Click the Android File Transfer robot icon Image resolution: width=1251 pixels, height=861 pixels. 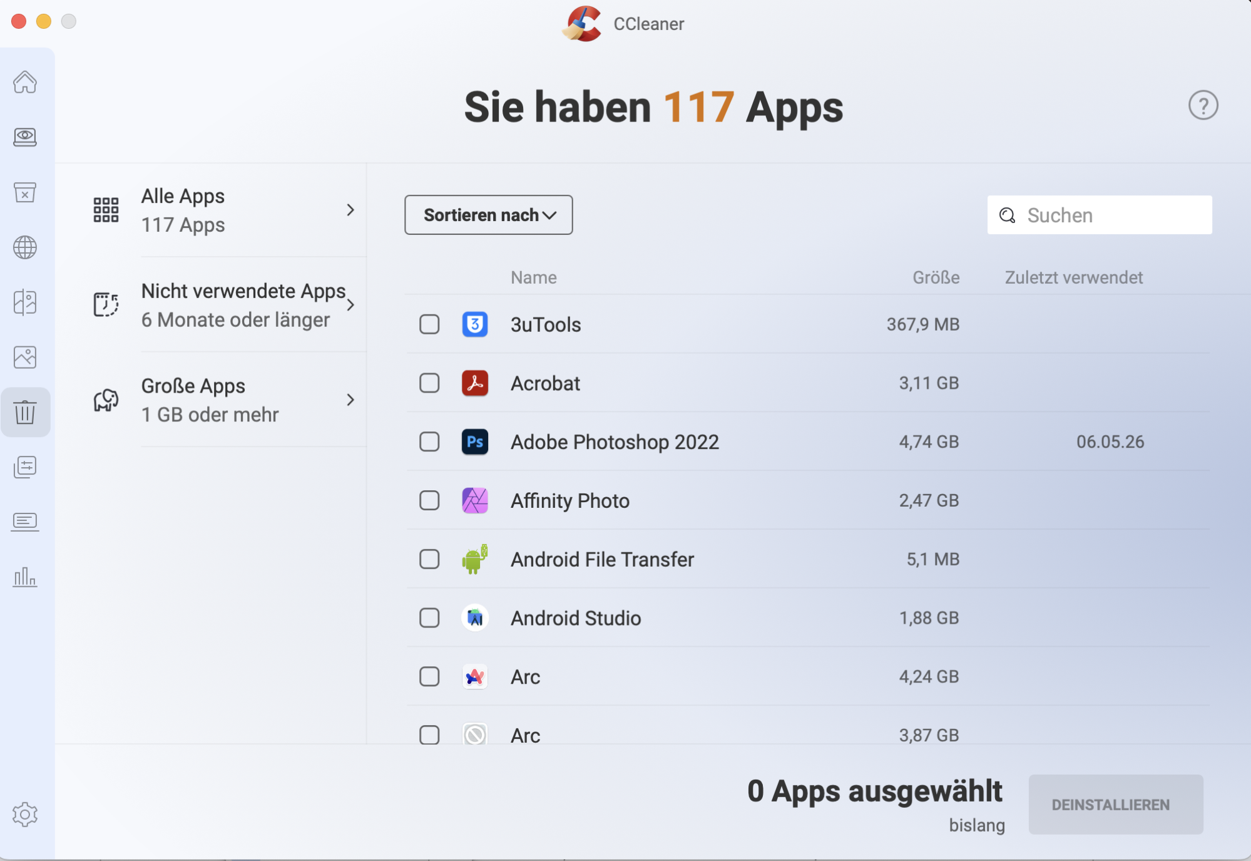click(475, 559)
